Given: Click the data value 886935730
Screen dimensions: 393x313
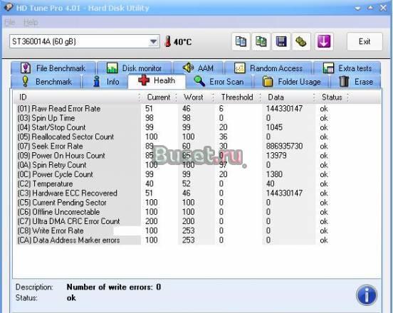Looking at the screenshot, I should click(x=284, y=147).
